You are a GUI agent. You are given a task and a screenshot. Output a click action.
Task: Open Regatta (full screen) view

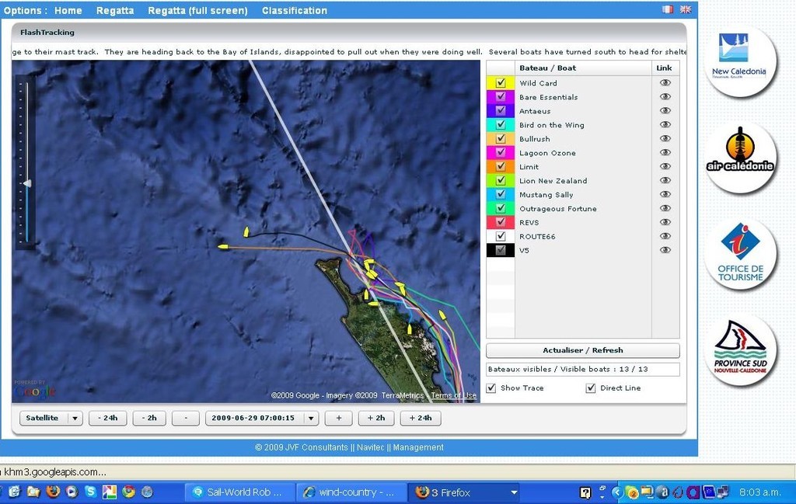pos(198,10)
